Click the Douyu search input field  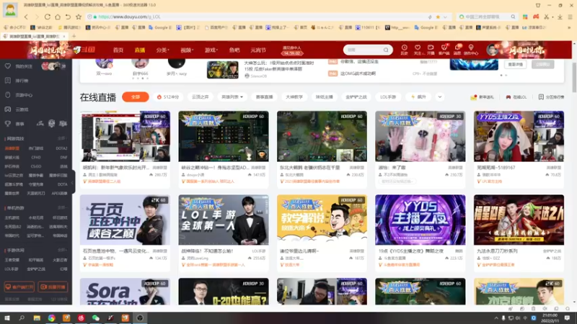tap(364, 50)
